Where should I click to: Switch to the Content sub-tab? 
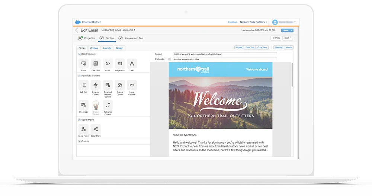[94, 48]
